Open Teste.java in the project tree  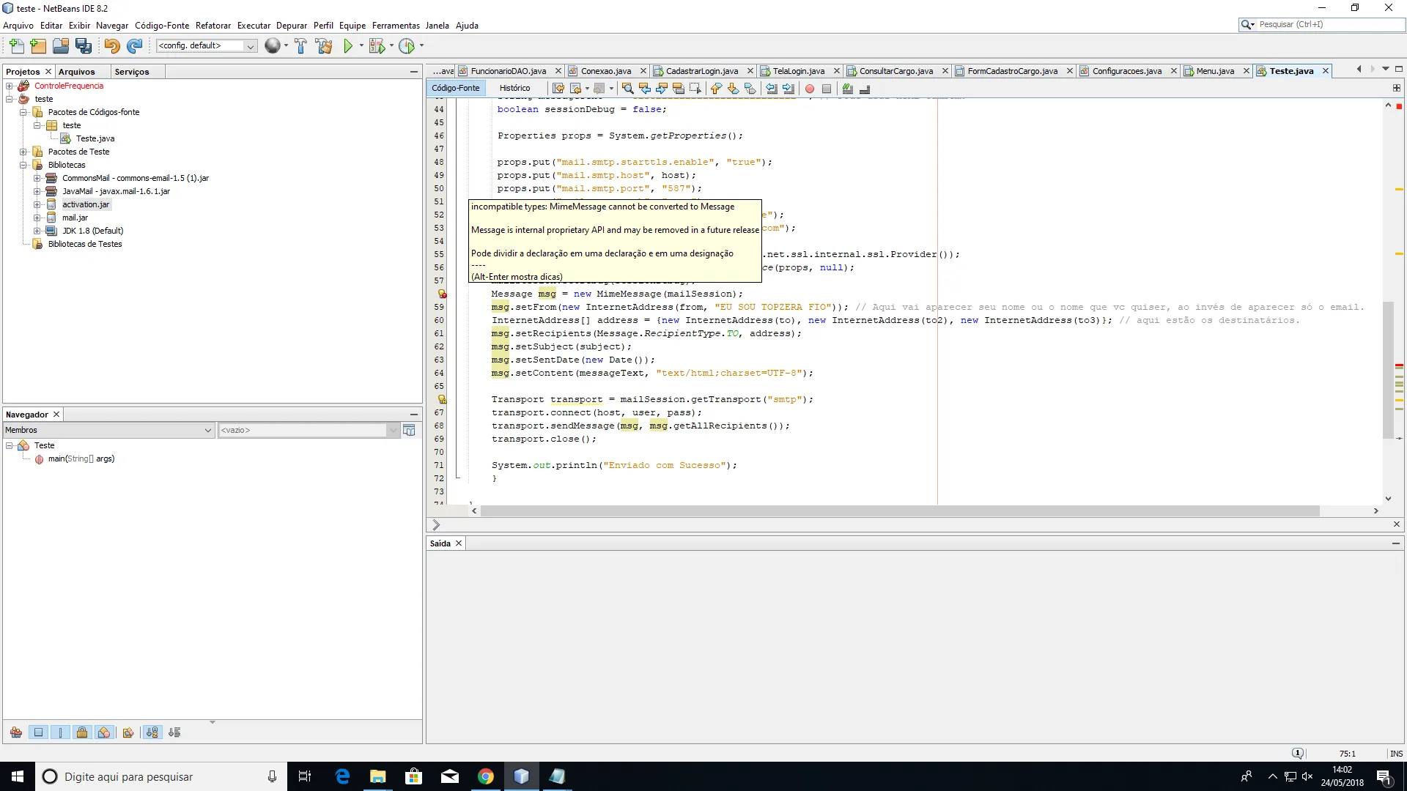(x=95, y=139)
